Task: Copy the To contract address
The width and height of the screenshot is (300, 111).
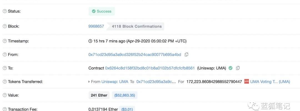Action: click(238, 68)
